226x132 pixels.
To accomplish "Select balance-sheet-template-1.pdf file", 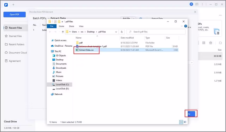I will 127,46.
